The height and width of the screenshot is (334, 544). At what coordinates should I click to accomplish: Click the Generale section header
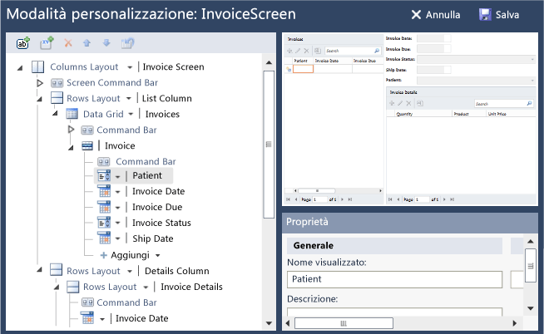point(394,246)
